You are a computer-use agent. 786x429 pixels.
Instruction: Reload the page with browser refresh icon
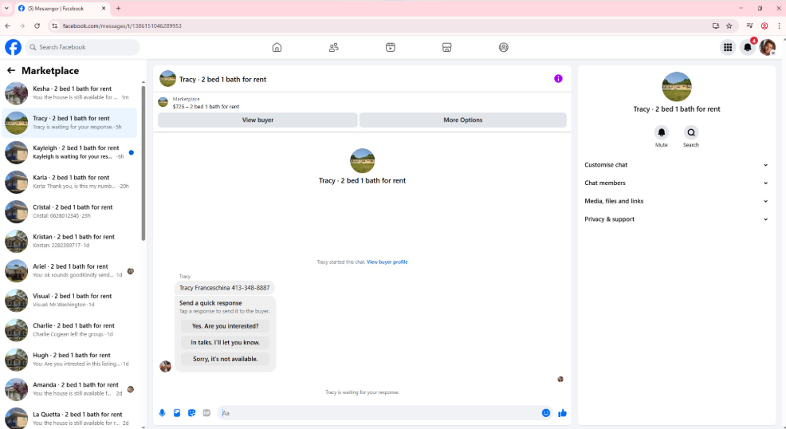tap(37, 26)
